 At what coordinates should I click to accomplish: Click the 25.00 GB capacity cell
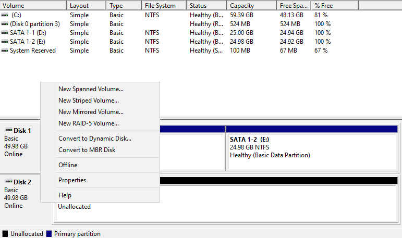(x=241, y=33)
